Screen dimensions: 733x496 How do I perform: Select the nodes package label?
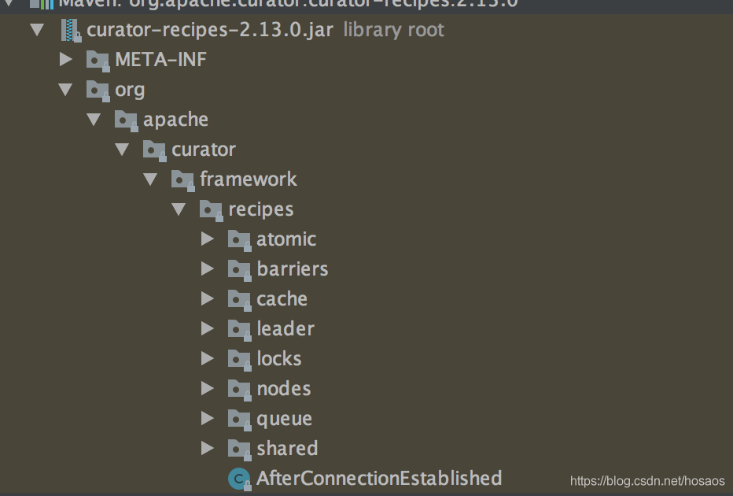pos(283,389)
